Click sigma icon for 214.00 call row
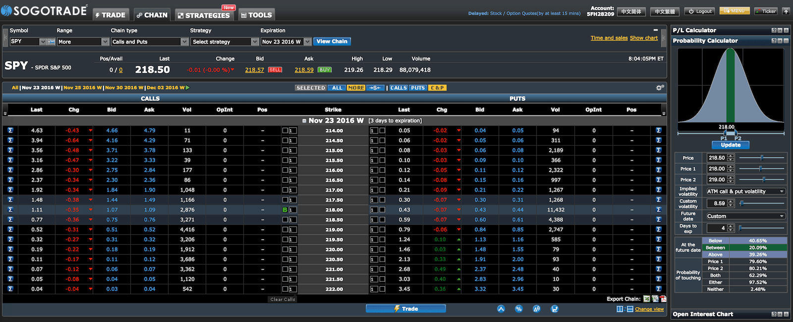This screenshot has height=322, width=793. pos(10,130)
